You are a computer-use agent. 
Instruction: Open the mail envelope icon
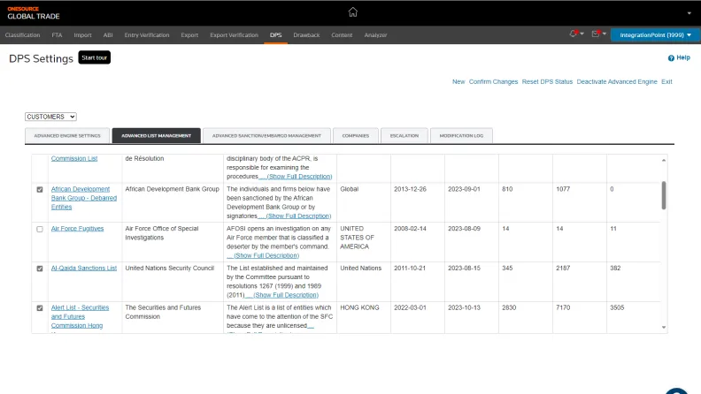(595, 34)
